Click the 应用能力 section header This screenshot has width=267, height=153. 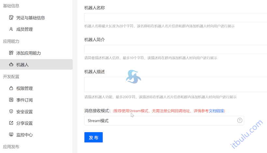pyautogui.click(x=11, y=41)
